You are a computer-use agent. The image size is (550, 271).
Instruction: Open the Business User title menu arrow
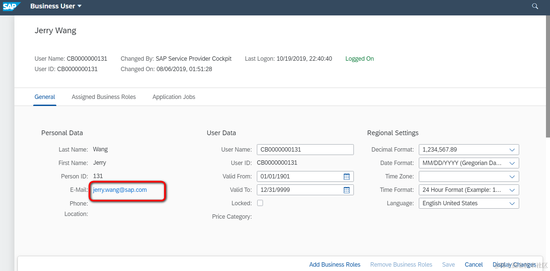pyautogui.click(x=79, y=6)
